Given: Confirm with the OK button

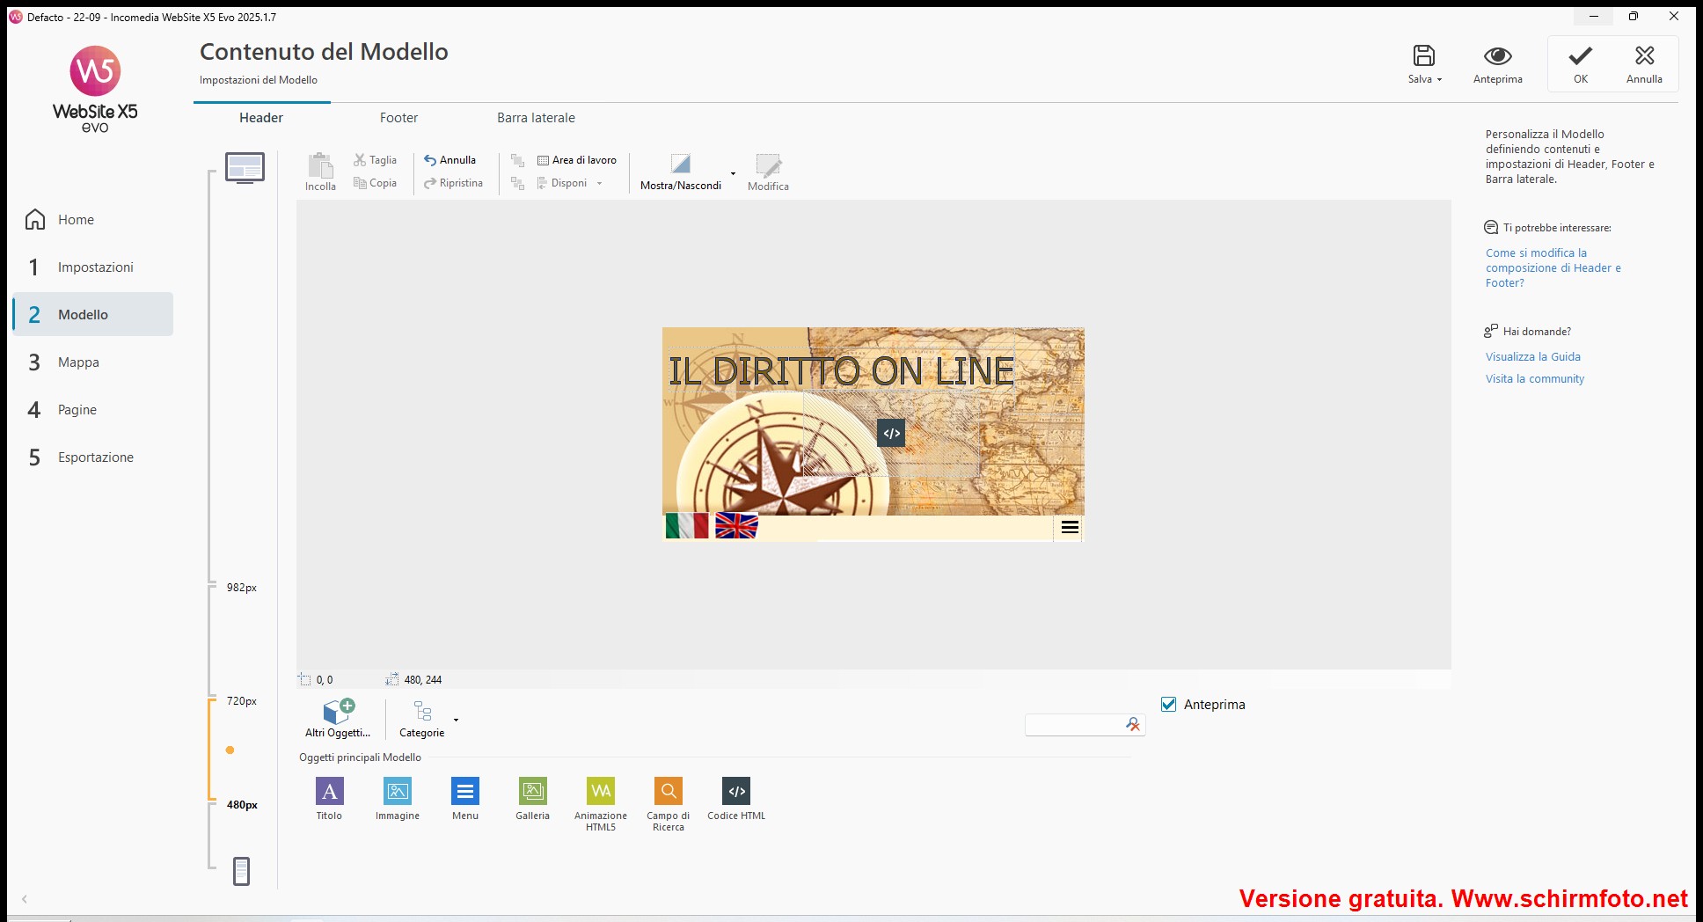Looking at the screenshot, I should click(x=1580, y=65).
